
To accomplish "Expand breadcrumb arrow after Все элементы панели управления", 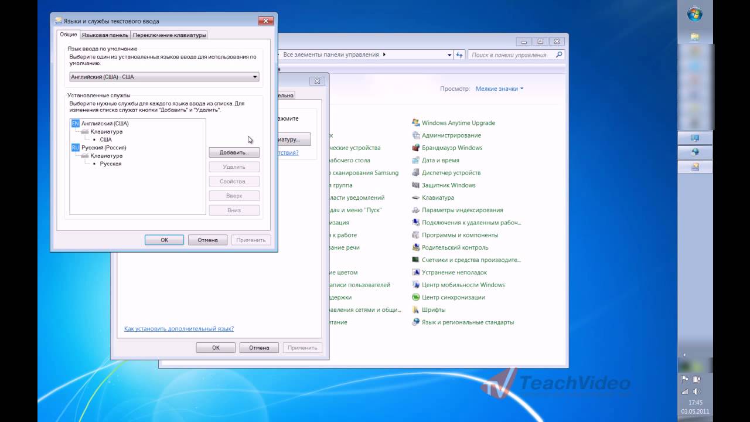I will coord(384,55).
